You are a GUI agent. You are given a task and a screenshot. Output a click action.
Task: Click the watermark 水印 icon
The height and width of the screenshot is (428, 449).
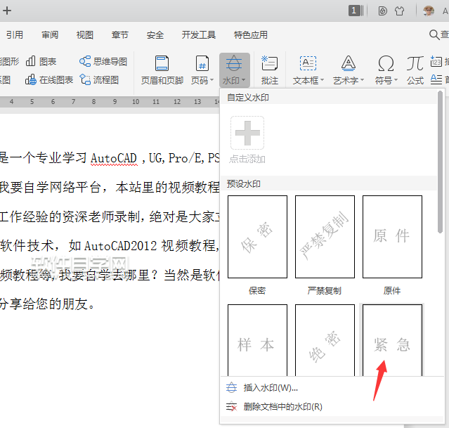[x=234, y=63]
